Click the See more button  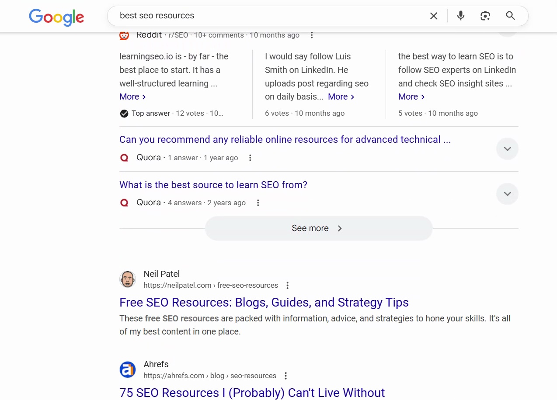[x=318, y=228]
